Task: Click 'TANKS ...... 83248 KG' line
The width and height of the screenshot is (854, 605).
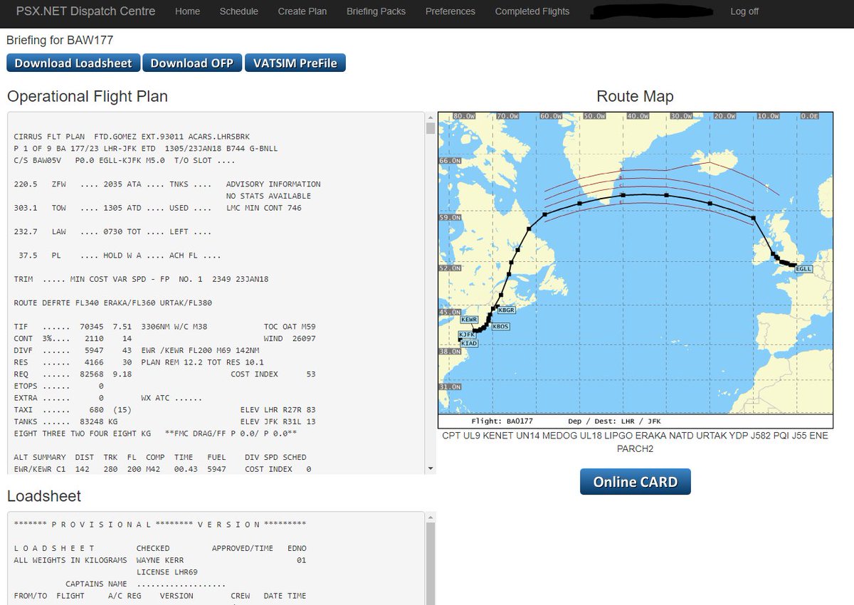Action: click(x=66, y=421)
